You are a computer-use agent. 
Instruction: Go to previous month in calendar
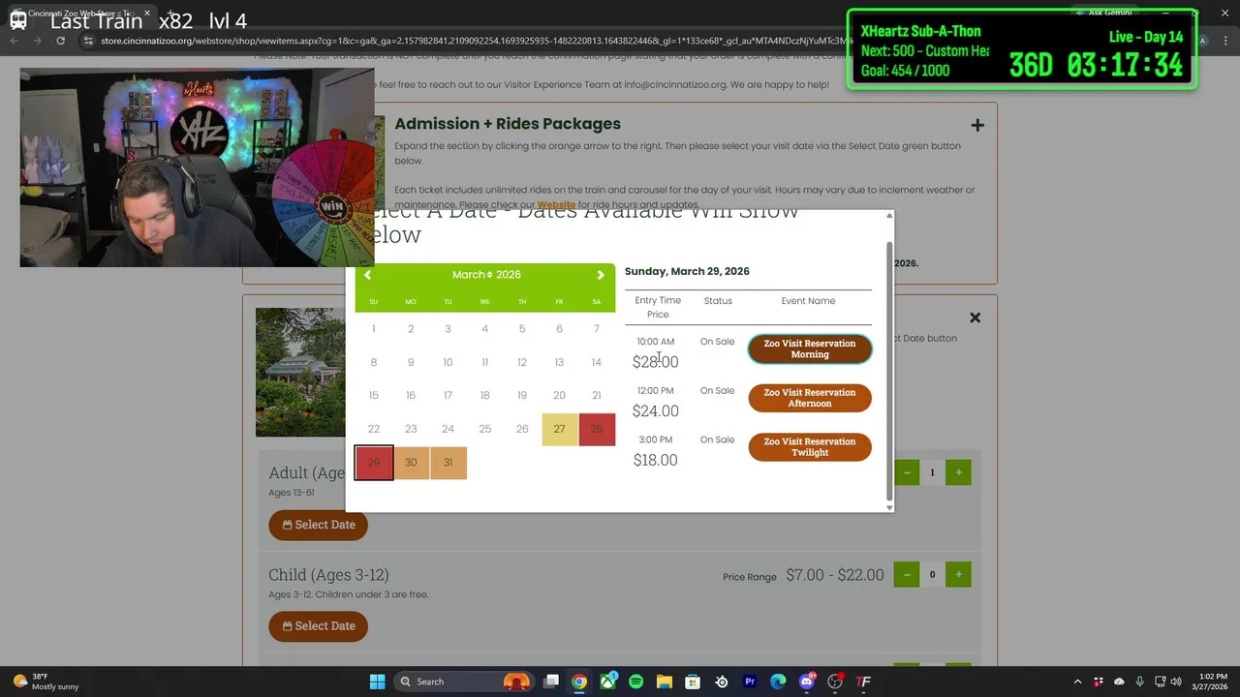tap(367, 275)
